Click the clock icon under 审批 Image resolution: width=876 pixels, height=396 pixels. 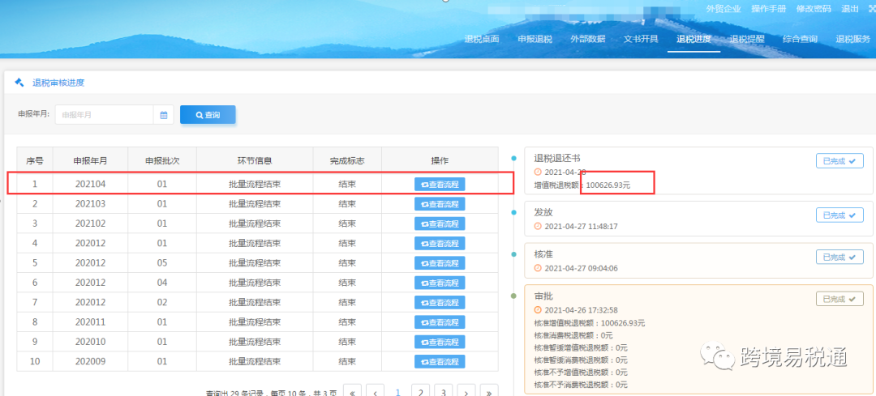537,310
